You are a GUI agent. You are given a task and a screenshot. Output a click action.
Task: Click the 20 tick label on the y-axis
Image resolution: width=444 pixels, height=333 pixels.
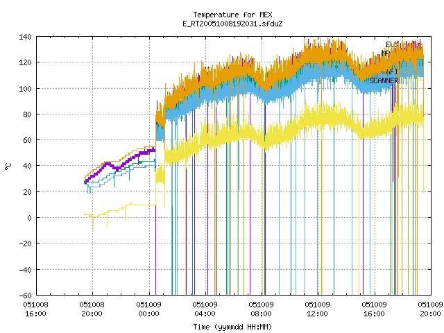click(x=27, y=192)
